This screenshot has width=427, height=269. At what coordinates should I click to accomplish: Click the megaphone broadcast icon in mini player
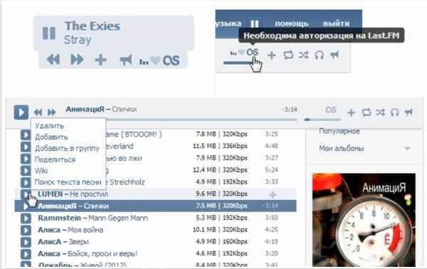pyautogui.click(x=126, y=60)
